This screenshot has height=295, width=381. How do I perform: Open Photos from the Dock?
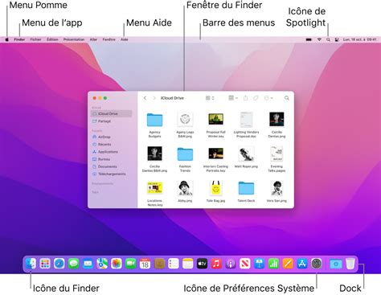[x=117, y=264]
